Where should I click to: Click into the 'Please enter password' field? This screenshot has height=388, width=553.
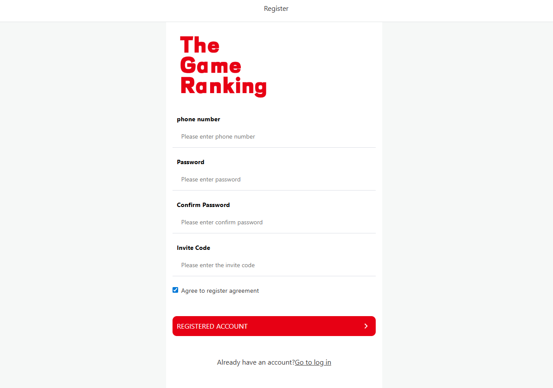pyautogui.click(x=274, y=180)
